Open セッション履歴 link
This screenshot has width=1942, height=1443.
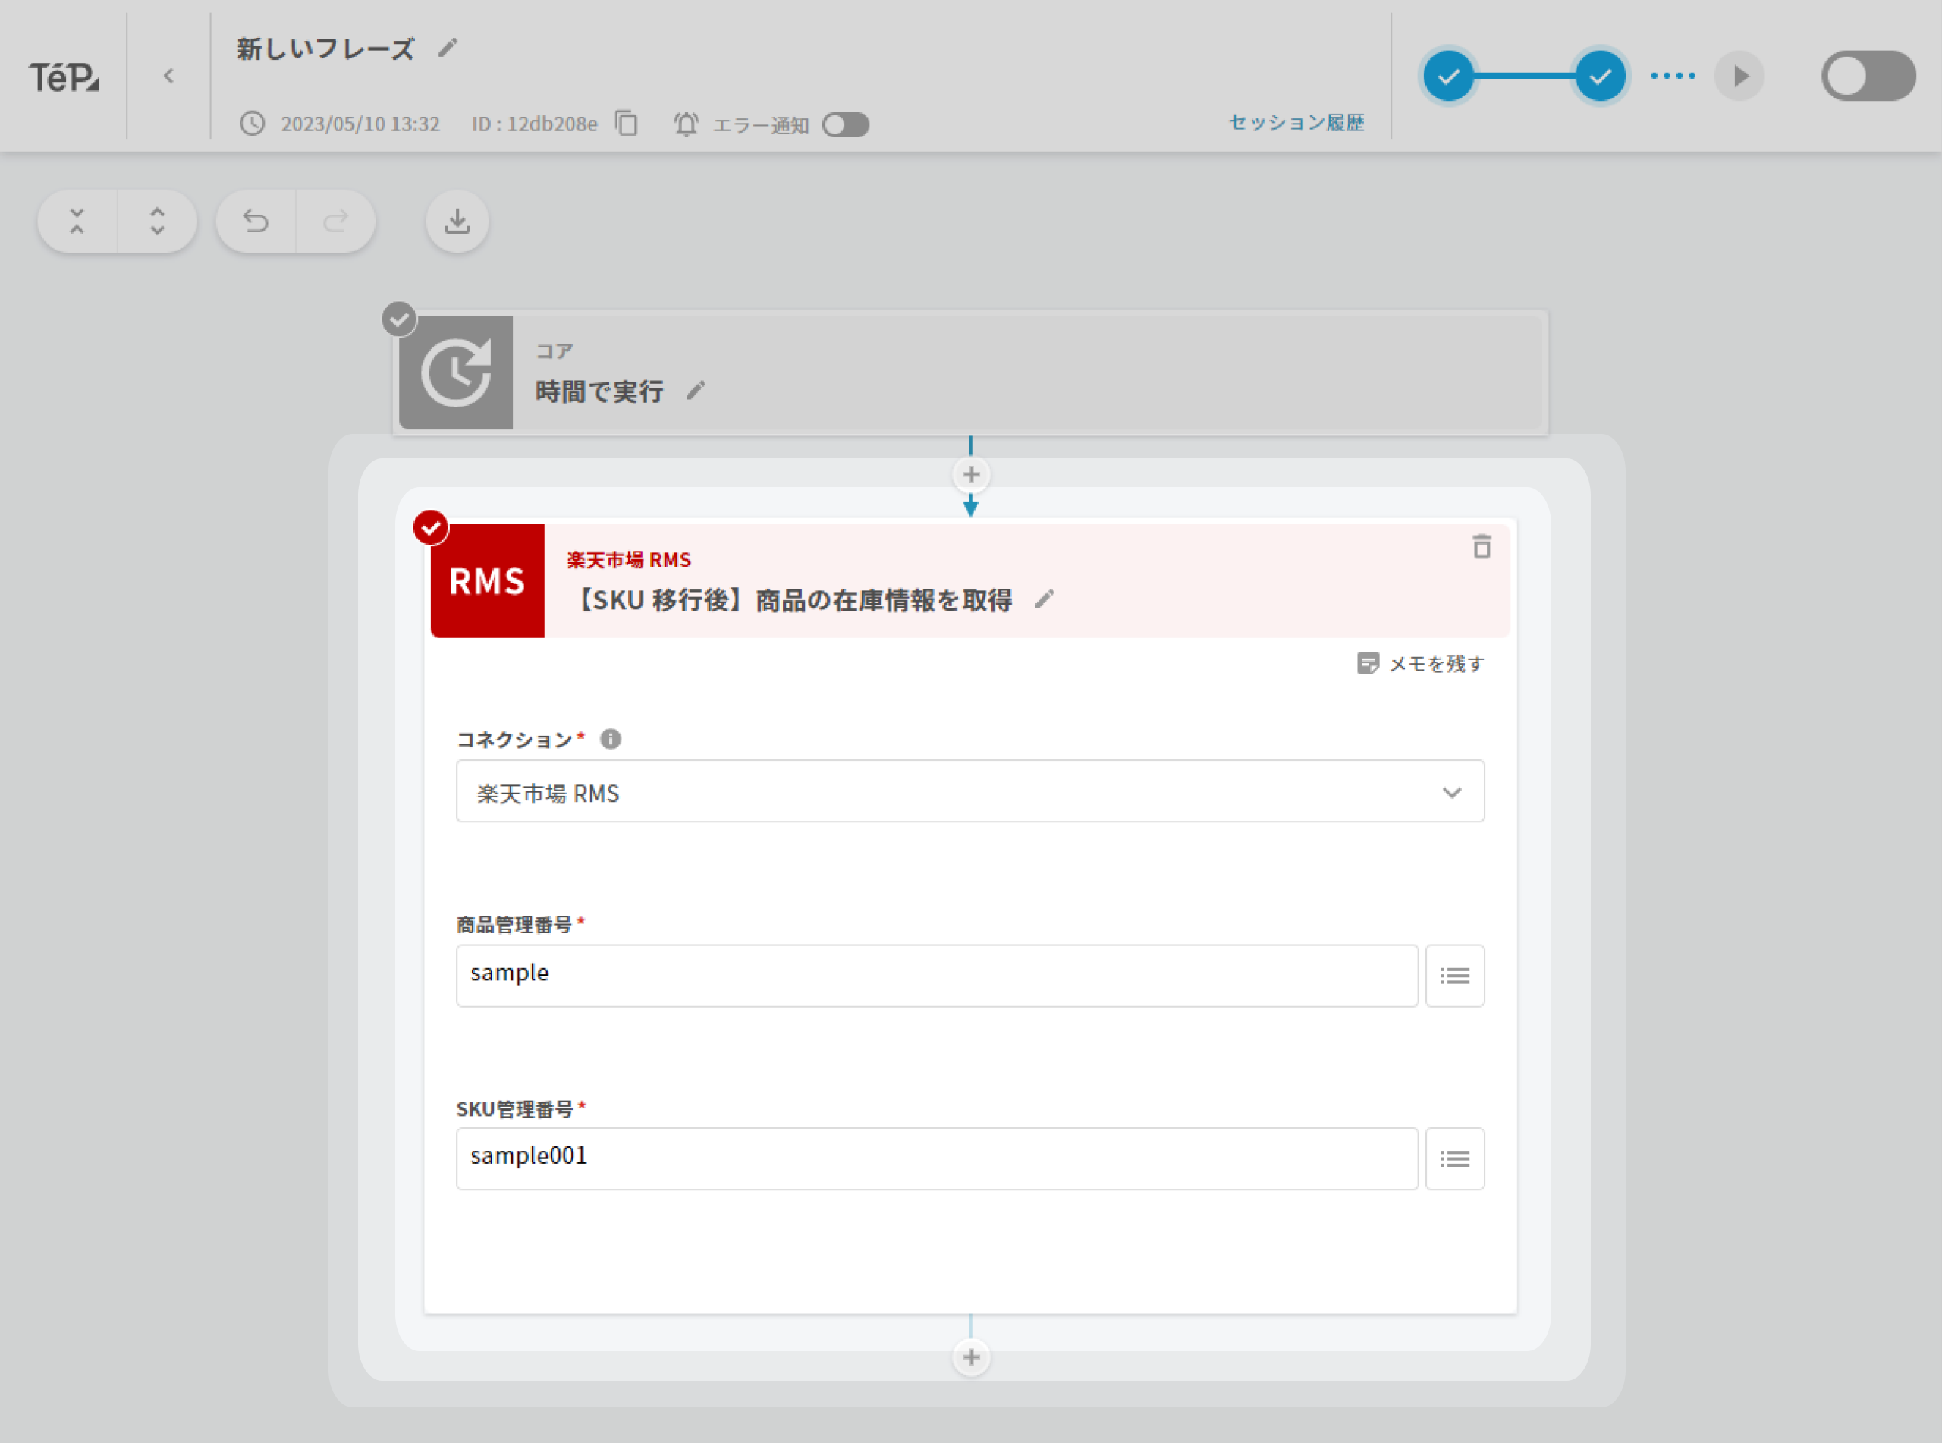pyautogui.click(x=1296, y=122)
